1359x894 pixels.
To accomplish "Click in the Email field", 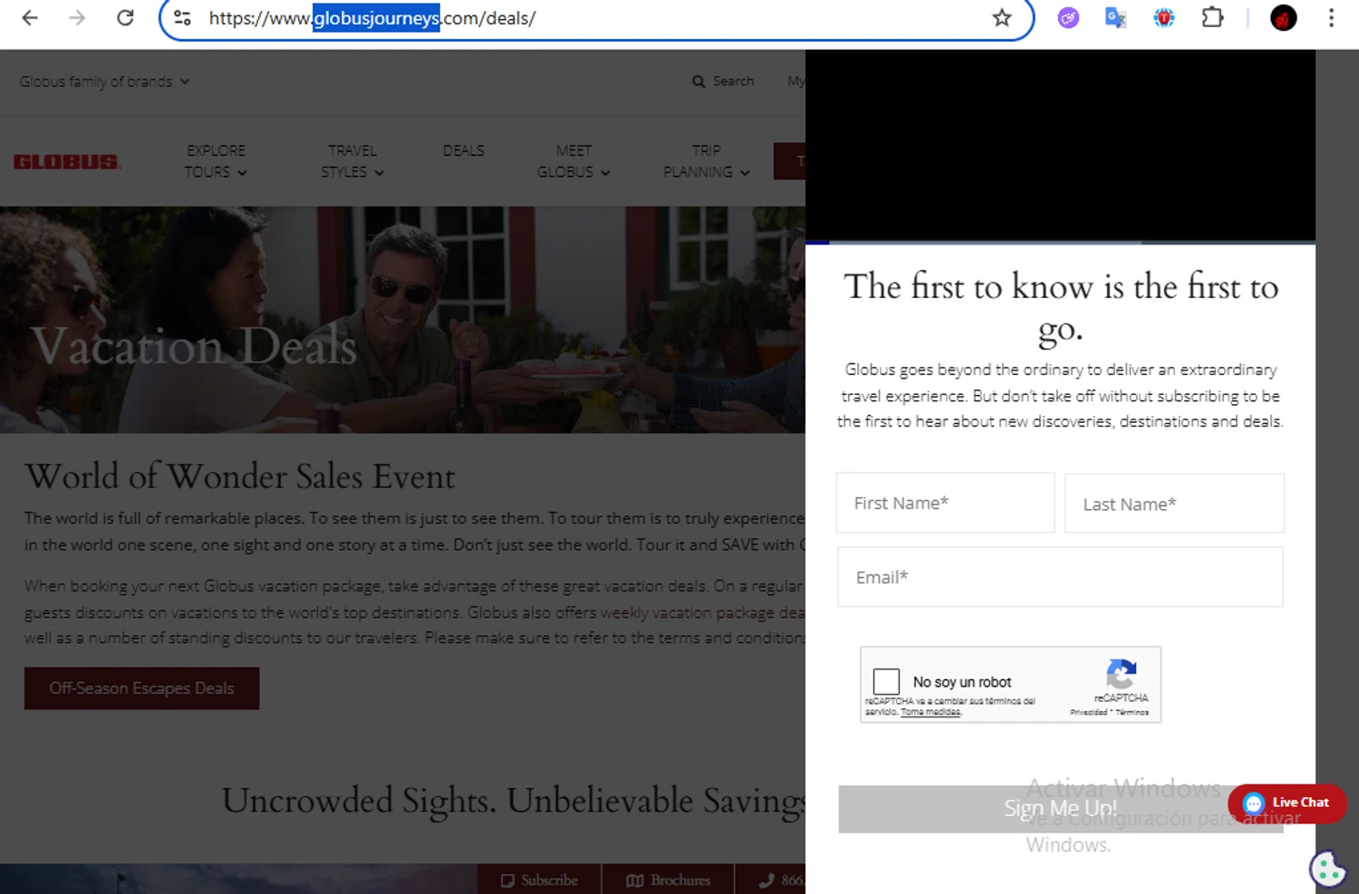I will (x=1059, y=577).
